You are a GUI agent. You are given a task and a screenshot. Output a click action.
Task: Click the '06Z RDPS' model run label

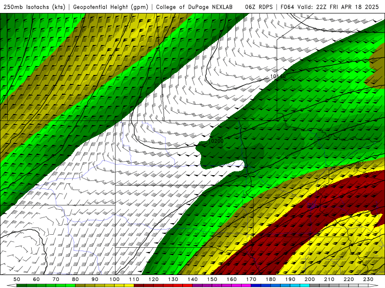tap(259, 7)
